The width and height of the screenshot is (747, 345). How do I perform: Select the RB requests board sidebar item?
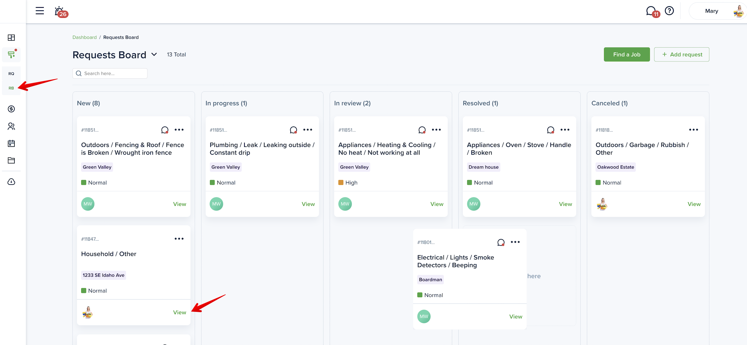tap(11, 88)
